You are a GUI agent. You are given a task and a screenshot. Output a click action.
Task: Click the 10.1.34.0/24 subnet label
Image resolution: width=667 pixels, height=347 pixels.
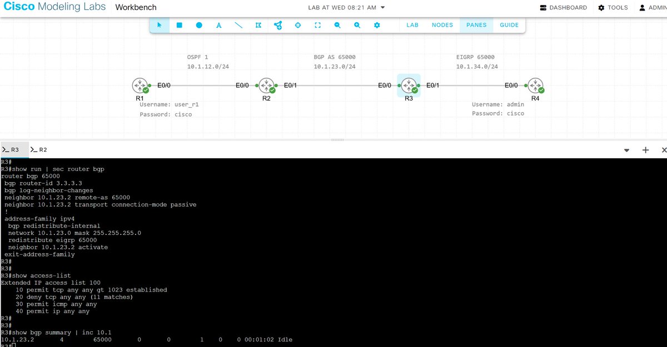click(477, 67)
